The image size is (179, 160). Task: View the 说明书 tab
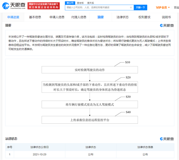click(x=166, y=17)
